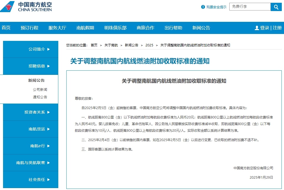Click the user silhouette icon near 登录
The width and height of the screenshot is (284, 190).
coord(257,28)
